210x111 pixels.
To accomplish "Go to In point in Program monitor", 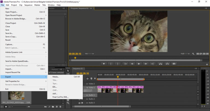I will click(126, 64).
